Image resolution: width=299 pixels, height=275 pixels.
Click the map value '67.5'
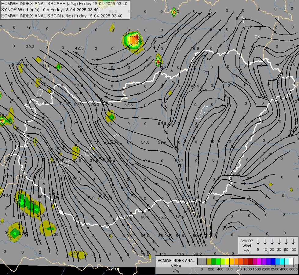pos(128,105)
